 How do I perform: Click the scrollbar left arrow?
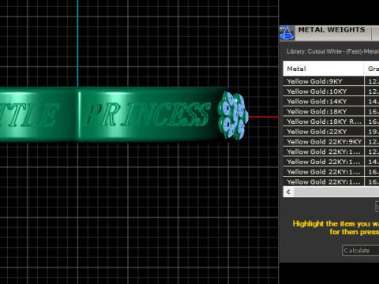(288, 192)
